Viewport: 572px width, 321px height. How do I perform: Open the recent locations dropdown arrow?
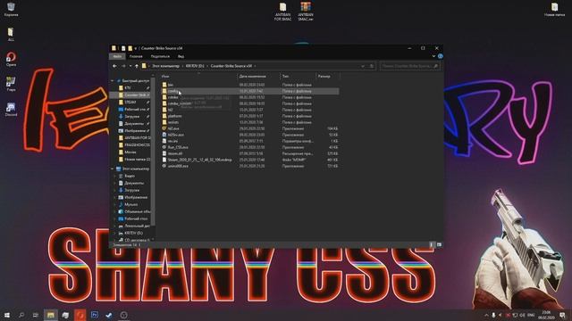(130, 66)
